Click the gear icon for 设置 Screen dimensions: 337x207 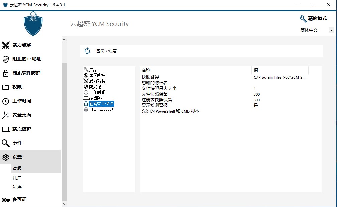pyautogui.click(x=6, y=157)
